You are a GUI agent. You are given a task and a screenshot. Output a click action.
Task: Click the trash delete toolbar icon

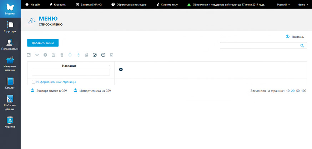click(x=62, y=55)
